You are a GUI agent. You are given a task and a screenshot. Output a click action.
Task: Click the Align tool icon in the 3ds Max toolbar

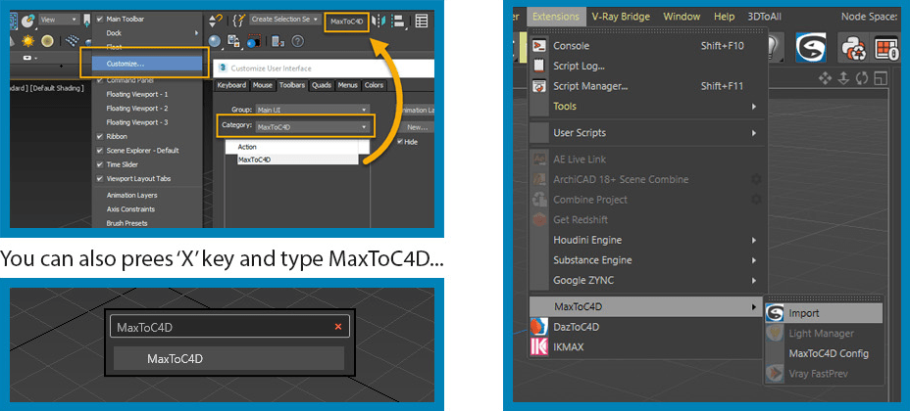398,21
